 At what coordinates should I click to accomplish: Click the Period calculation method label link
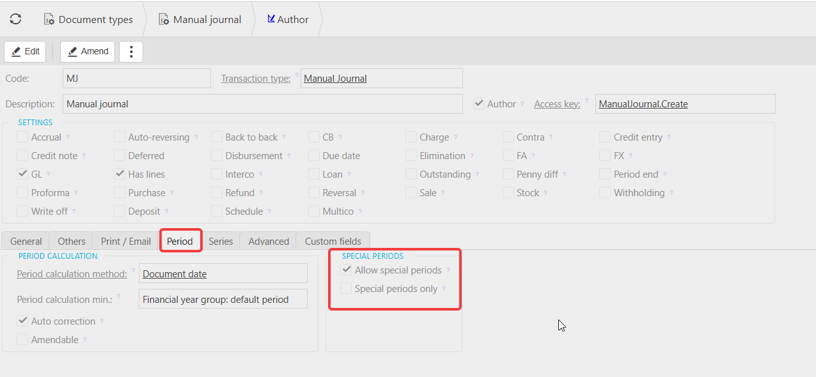point(72,273)
